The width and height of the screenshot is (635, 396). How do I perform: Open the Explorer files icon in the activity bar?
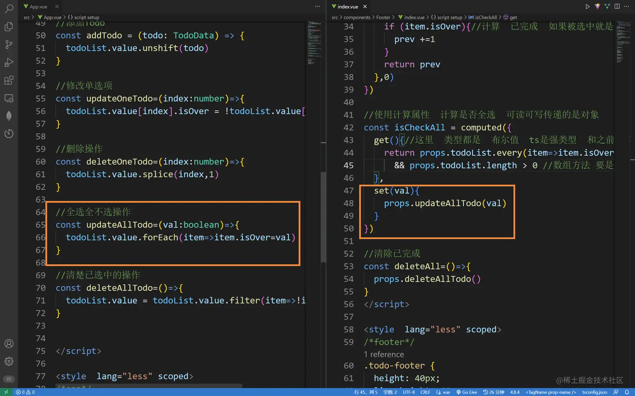9,26
